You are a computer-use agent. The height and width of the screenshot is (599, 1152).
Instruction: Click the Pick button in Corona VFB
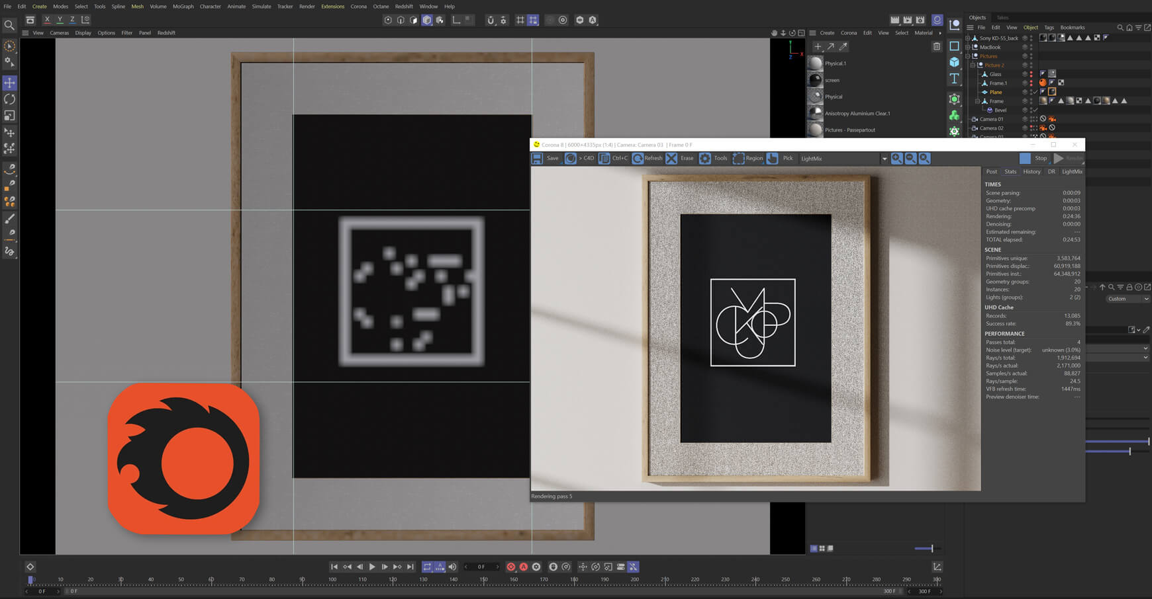tap(780, 158)
